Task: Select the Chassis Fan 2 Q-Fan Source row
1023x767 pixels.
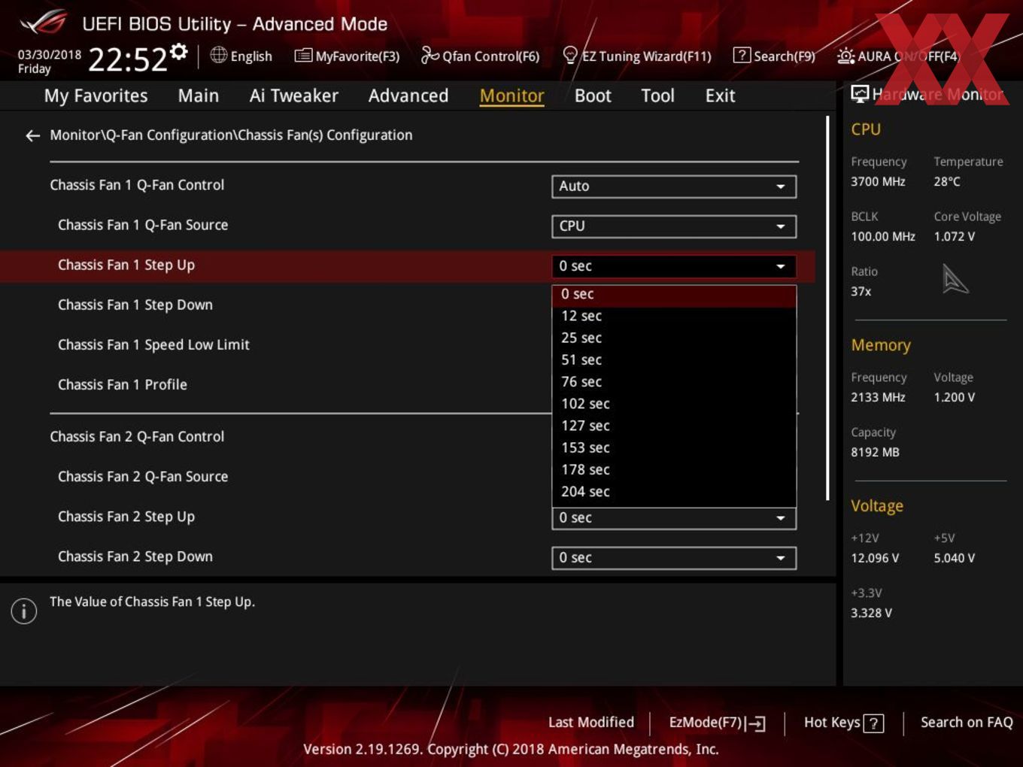Action: [x=143, y=477]
